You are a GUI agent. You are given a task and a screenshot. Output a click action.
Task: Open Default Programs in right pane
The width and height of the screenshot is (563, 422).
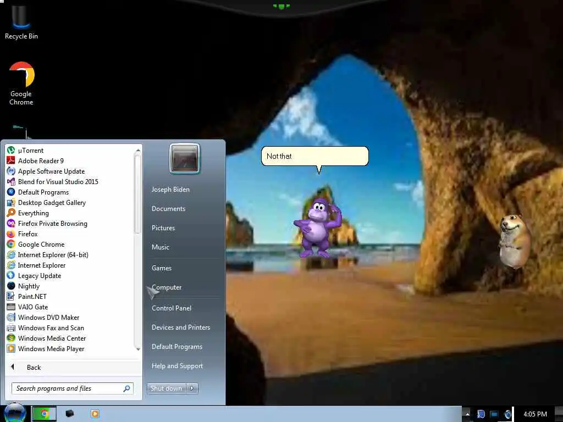177,347
